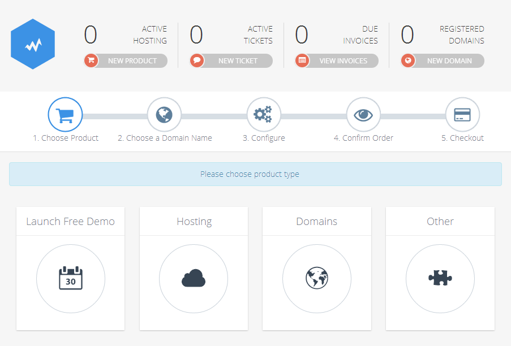
Task: Click the 0 count beside Due Invoices
Action: [x=302, y=34]
